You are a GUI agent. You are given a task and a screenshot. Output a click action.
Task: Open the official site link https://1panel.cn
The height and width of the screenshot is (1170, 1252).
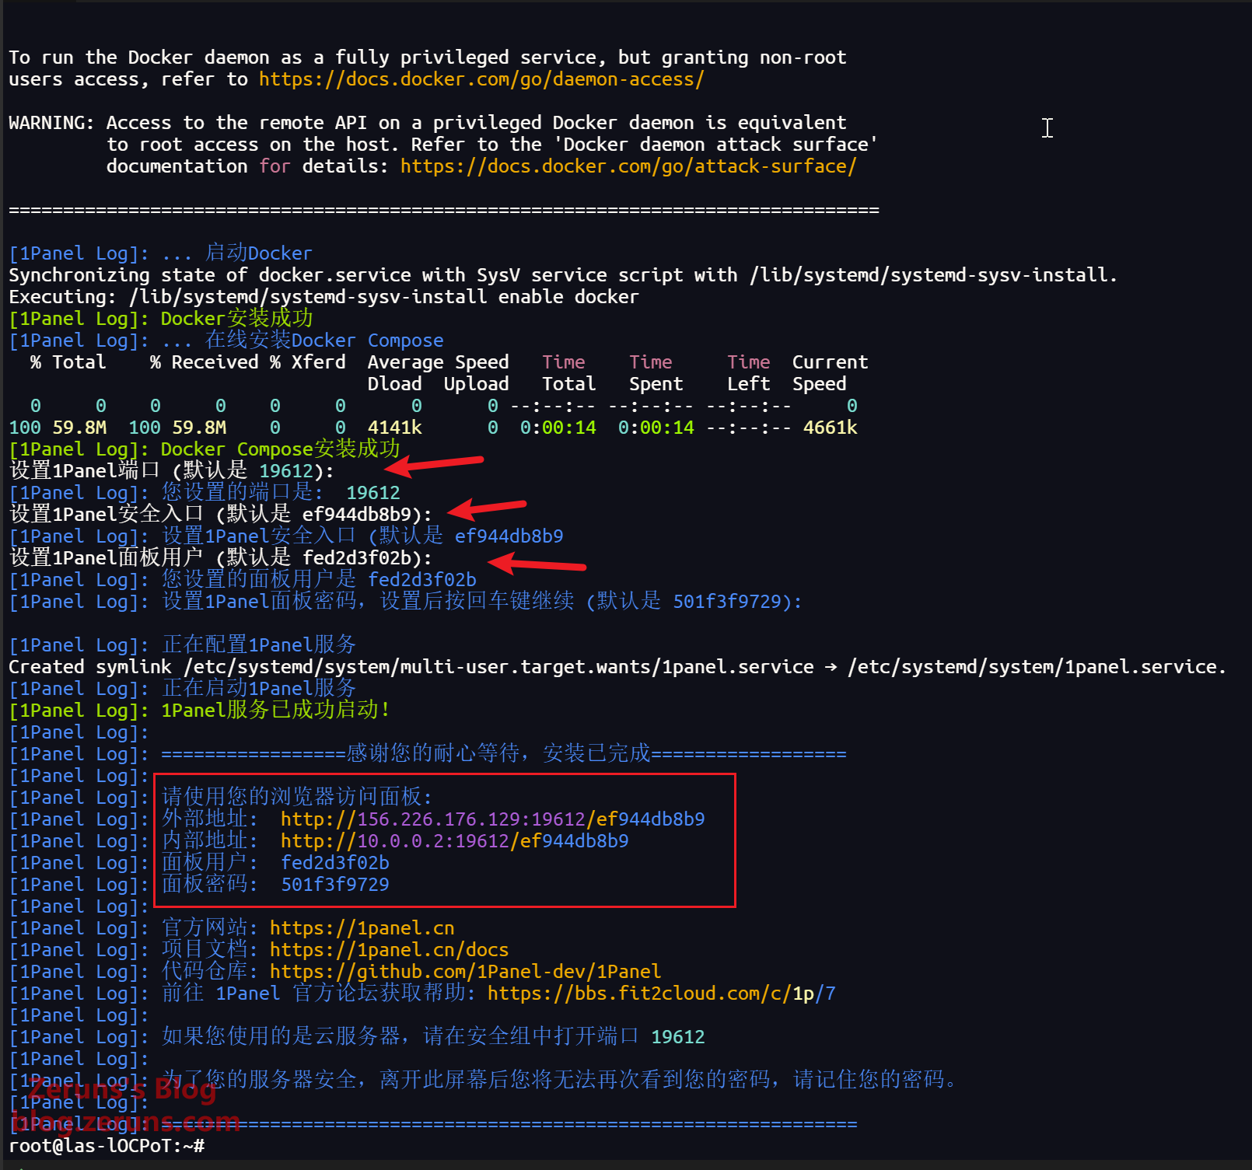point(362,928)
